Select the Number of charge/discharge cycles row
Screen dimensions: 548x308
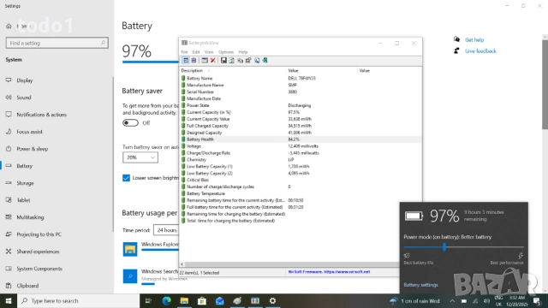[301, 187]
